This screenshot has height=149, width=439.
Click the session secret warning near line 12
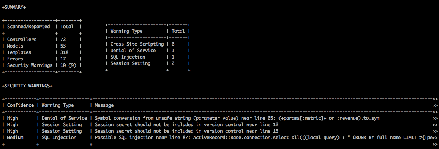(x=186, y=125)
